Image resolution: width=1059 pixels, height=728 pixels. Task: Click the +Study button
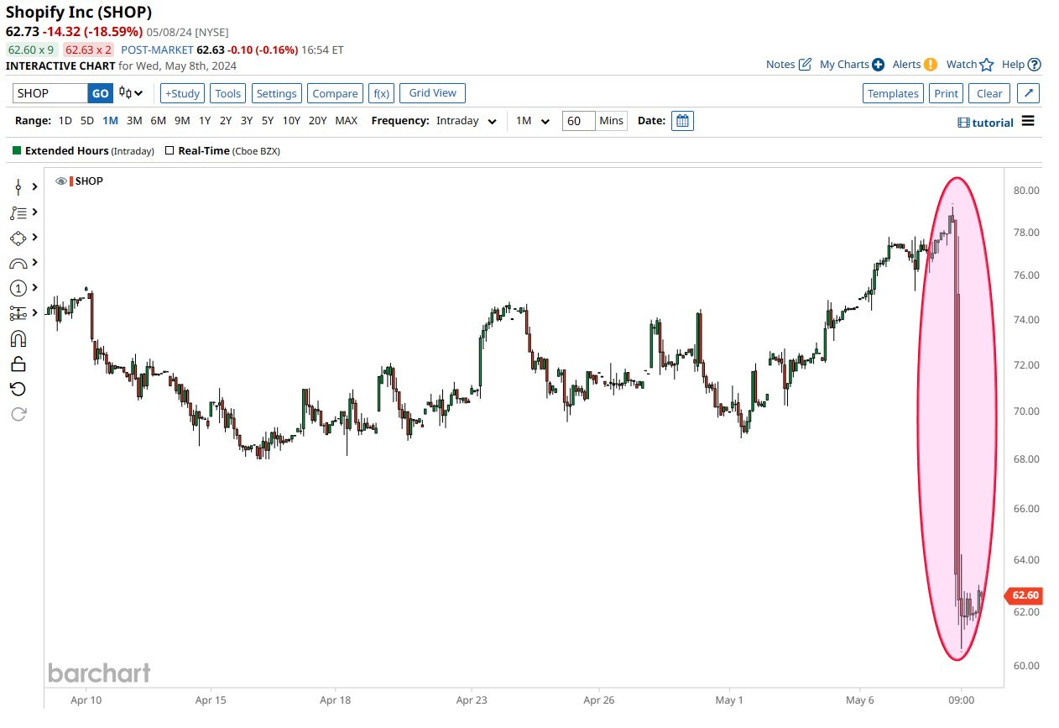[182, 93]
